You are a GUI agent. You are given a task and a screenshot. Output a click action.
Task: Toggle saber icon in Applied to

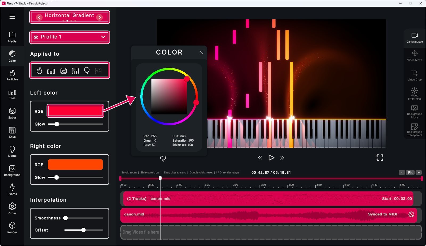coord(64,71)
